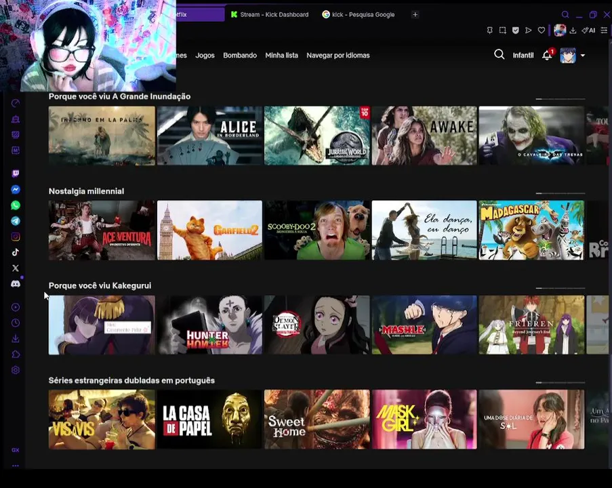Screen dimensions: 612x488
Task: Open Easy Setup sliders icon
Action: (604, 30)
